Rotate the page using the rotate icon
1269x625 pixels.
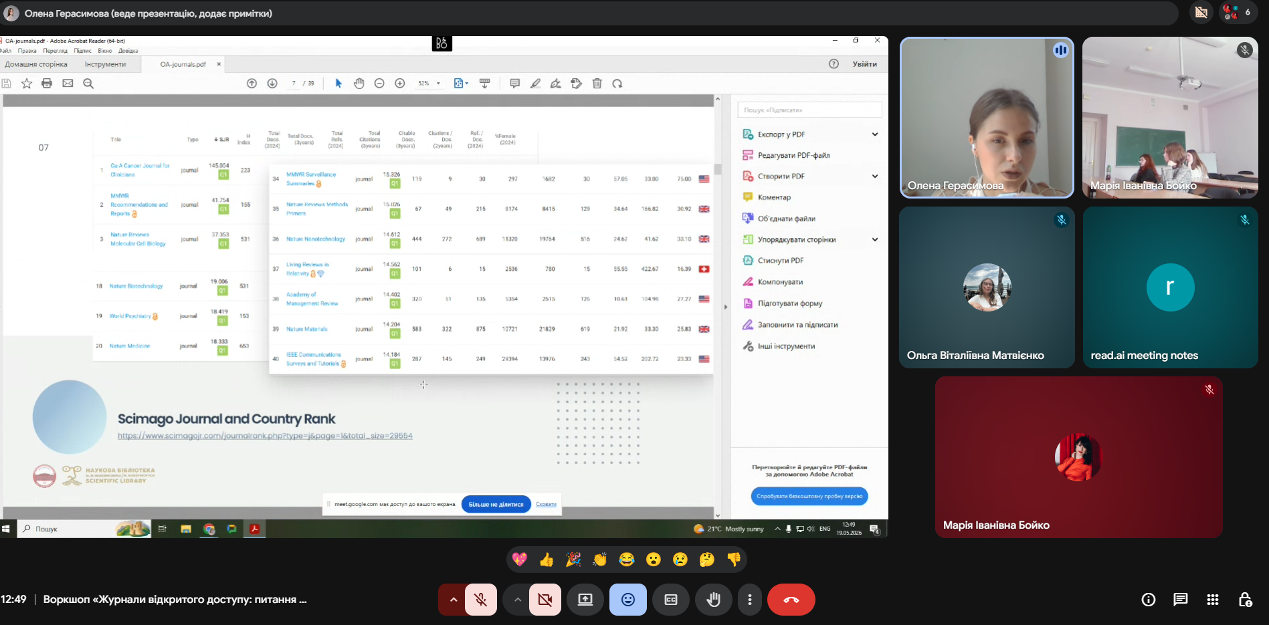pos(617,84)
